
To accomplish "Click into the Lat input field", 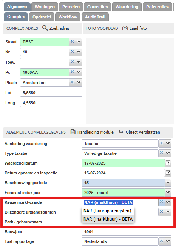I will pos(51,93).
